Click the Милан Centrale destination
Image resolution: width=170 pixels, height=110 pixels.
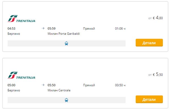(59, 90)
